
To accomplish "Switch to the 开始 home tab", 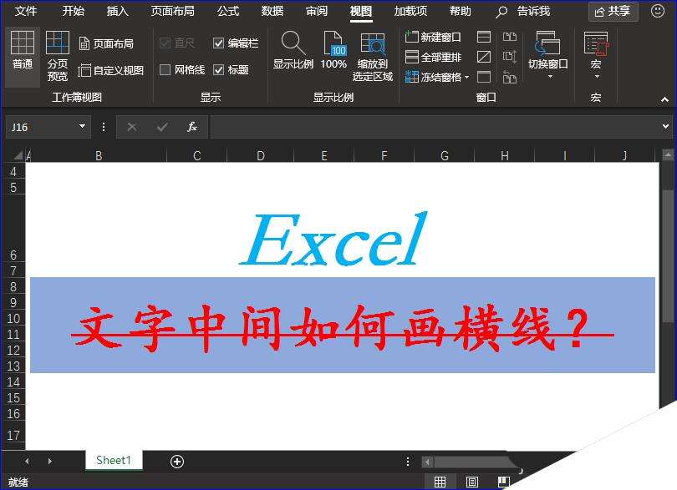I will [x=73, y=11].
